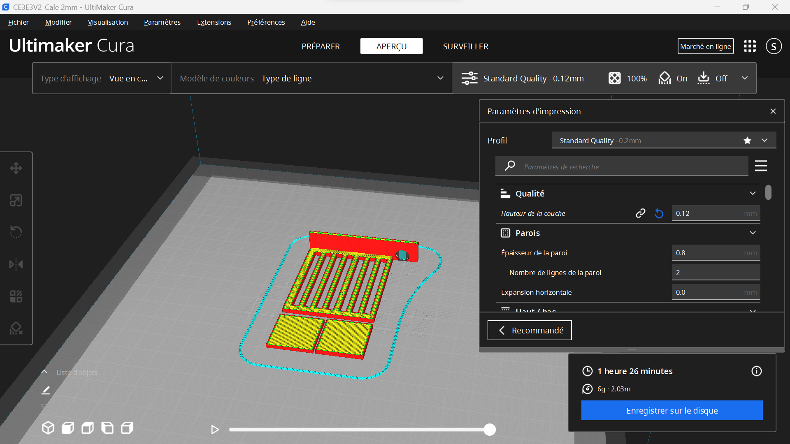The width and height of the screenshot is (790, 444).
Task: Collapse the Parois section
Action: tap(753, 233)
